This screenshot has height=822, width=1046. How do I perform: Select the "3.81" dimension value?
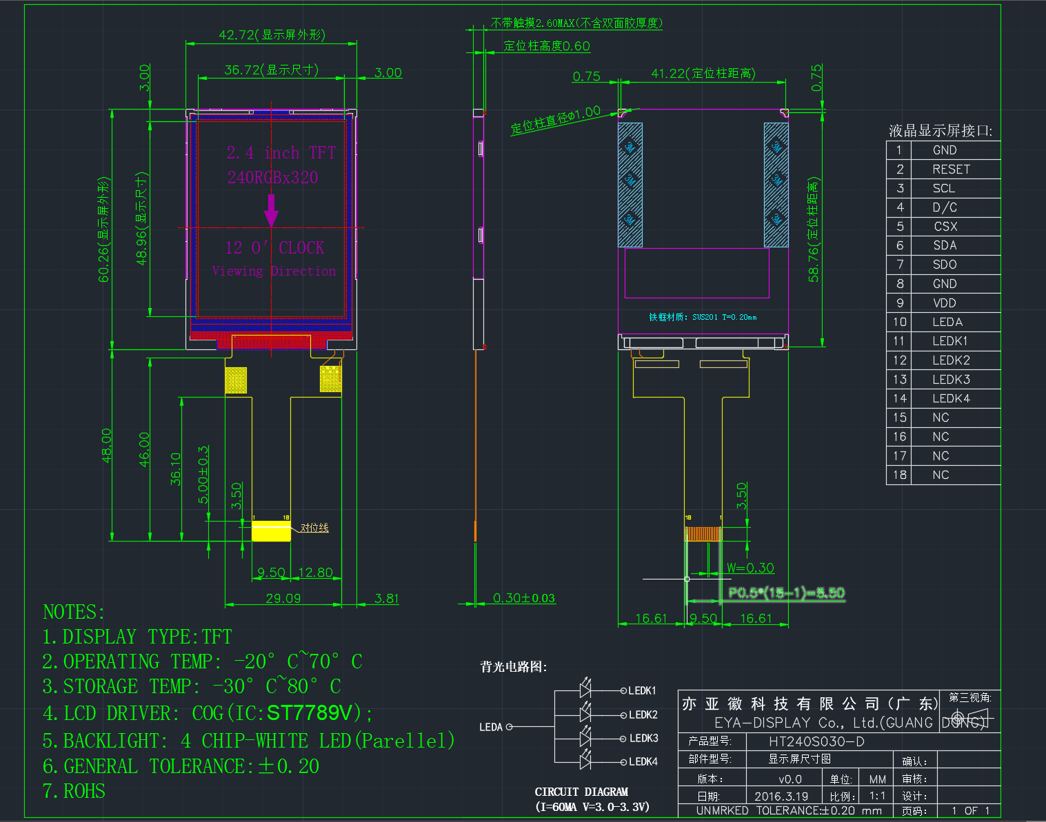point(387,598)
